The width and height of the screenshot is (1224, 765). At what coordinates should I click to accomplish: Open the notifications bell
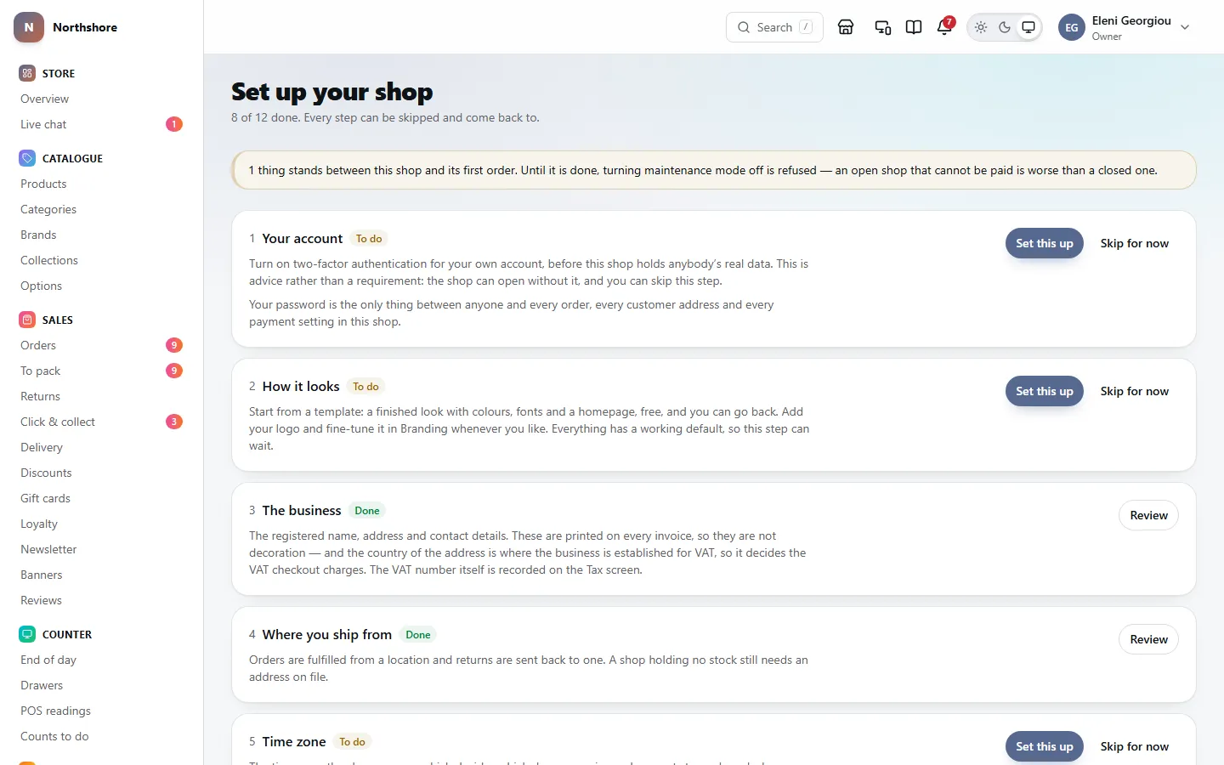pyautogui.click(x=944, y=27)
